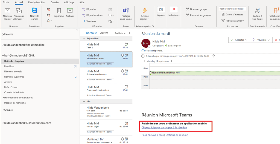280x144 pixels.
Task: Select the Prioritaire inbox tab
Action: coord(91,33)
